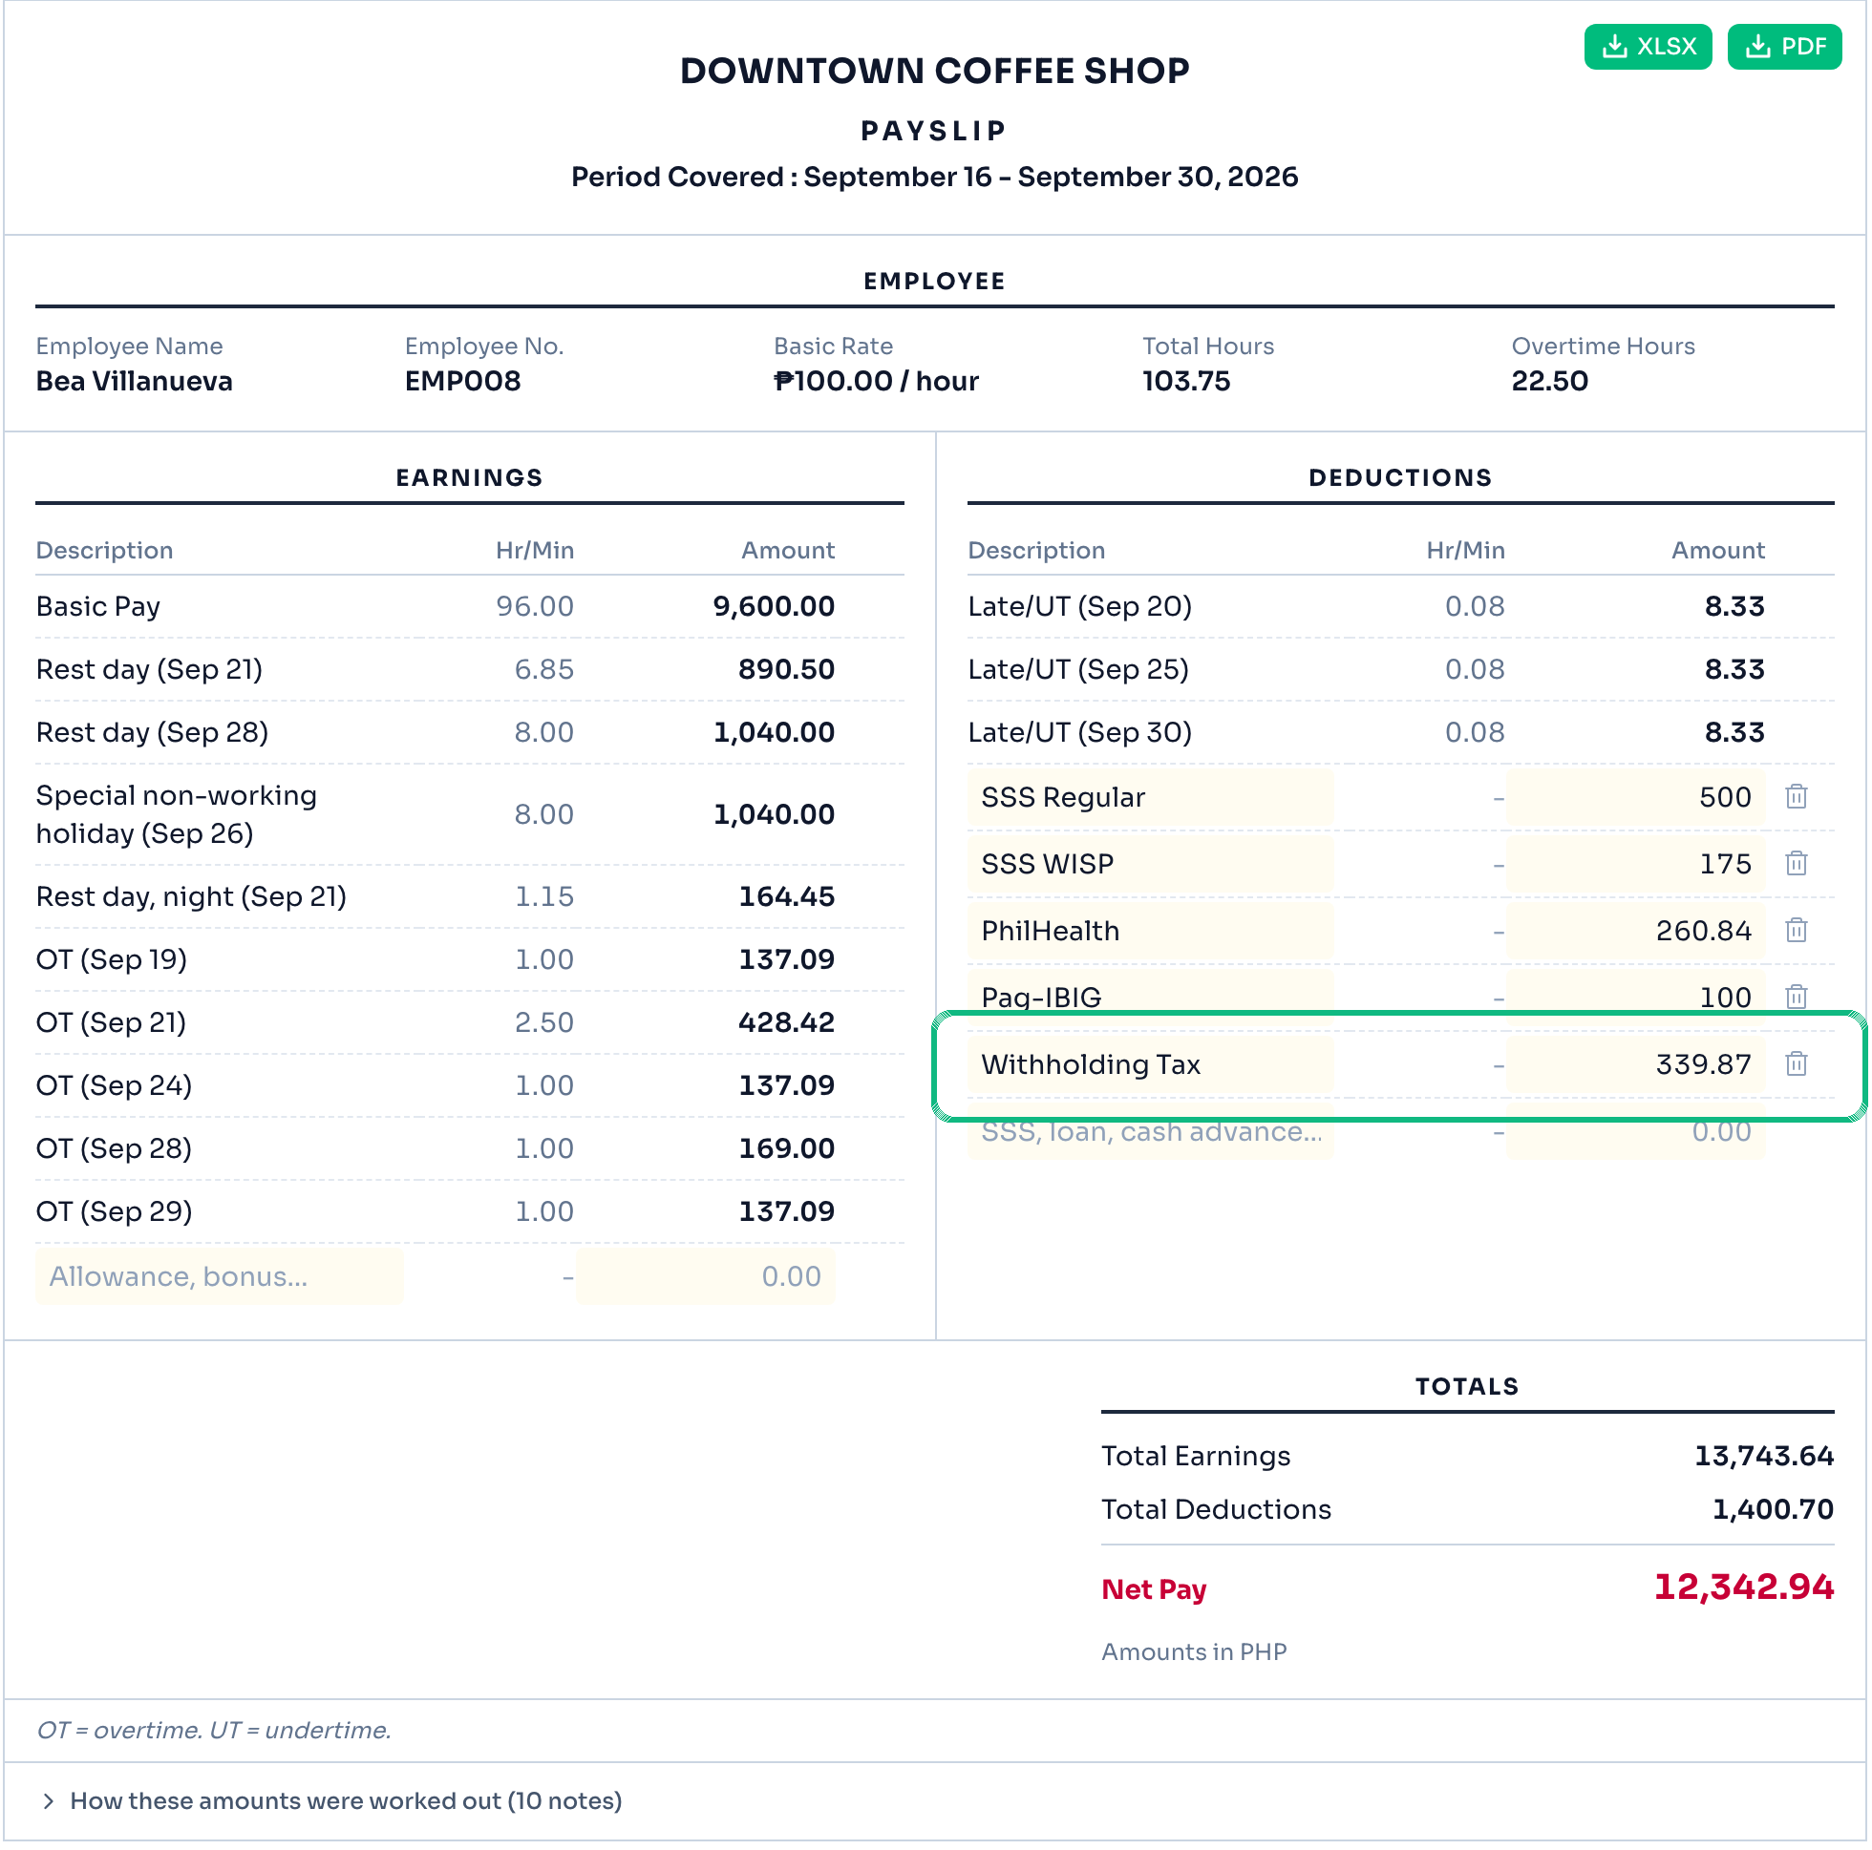
Task: Select the Basic Pay amount 9,600.00
Action: [774, 606]
